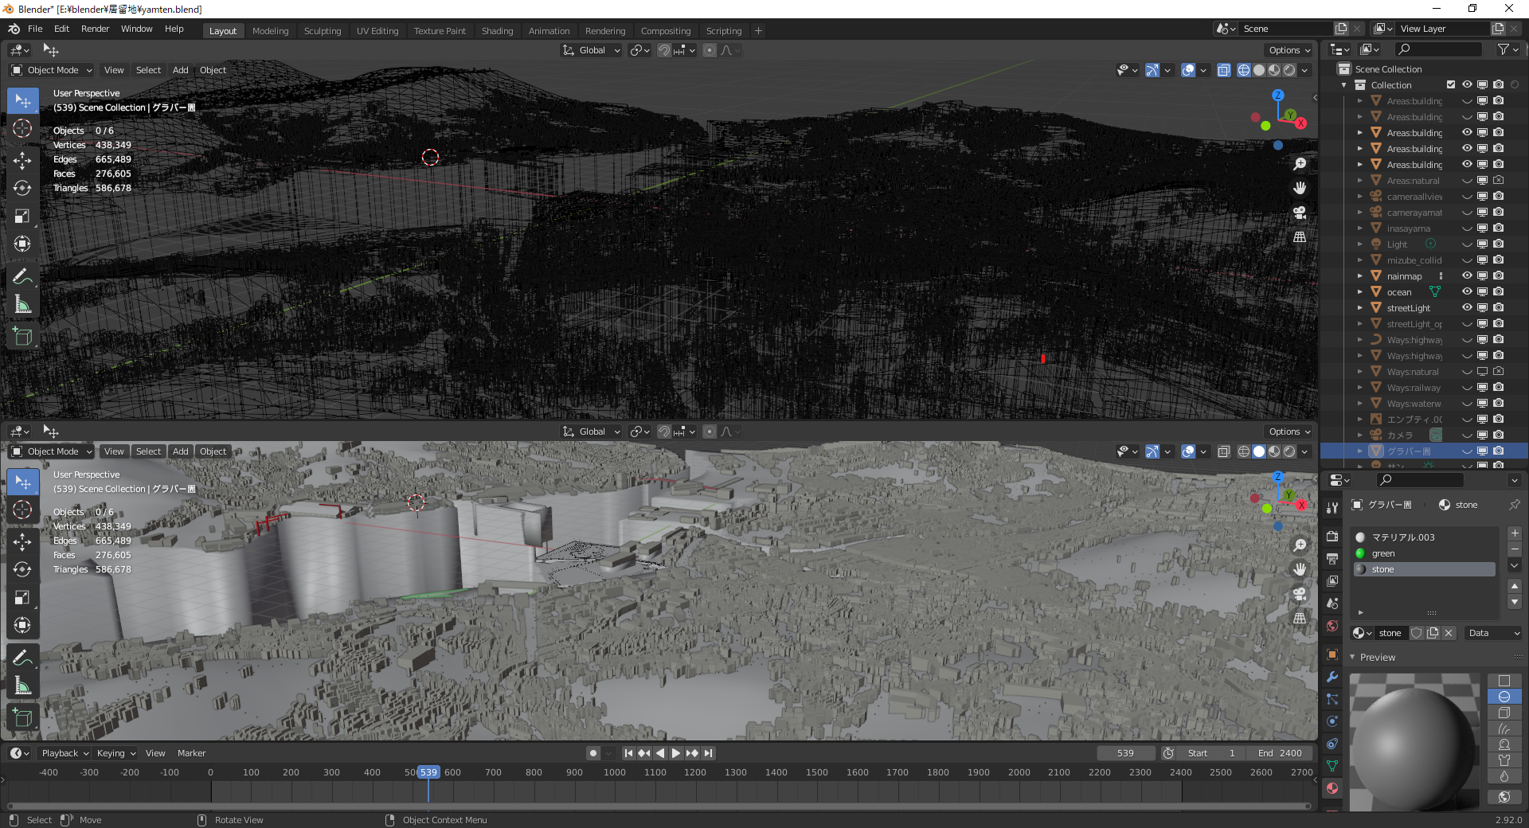This screenshot has height=828, width=1529.
Task: Select the Move tool in upper viewport
Action: [x=23, y=160]
